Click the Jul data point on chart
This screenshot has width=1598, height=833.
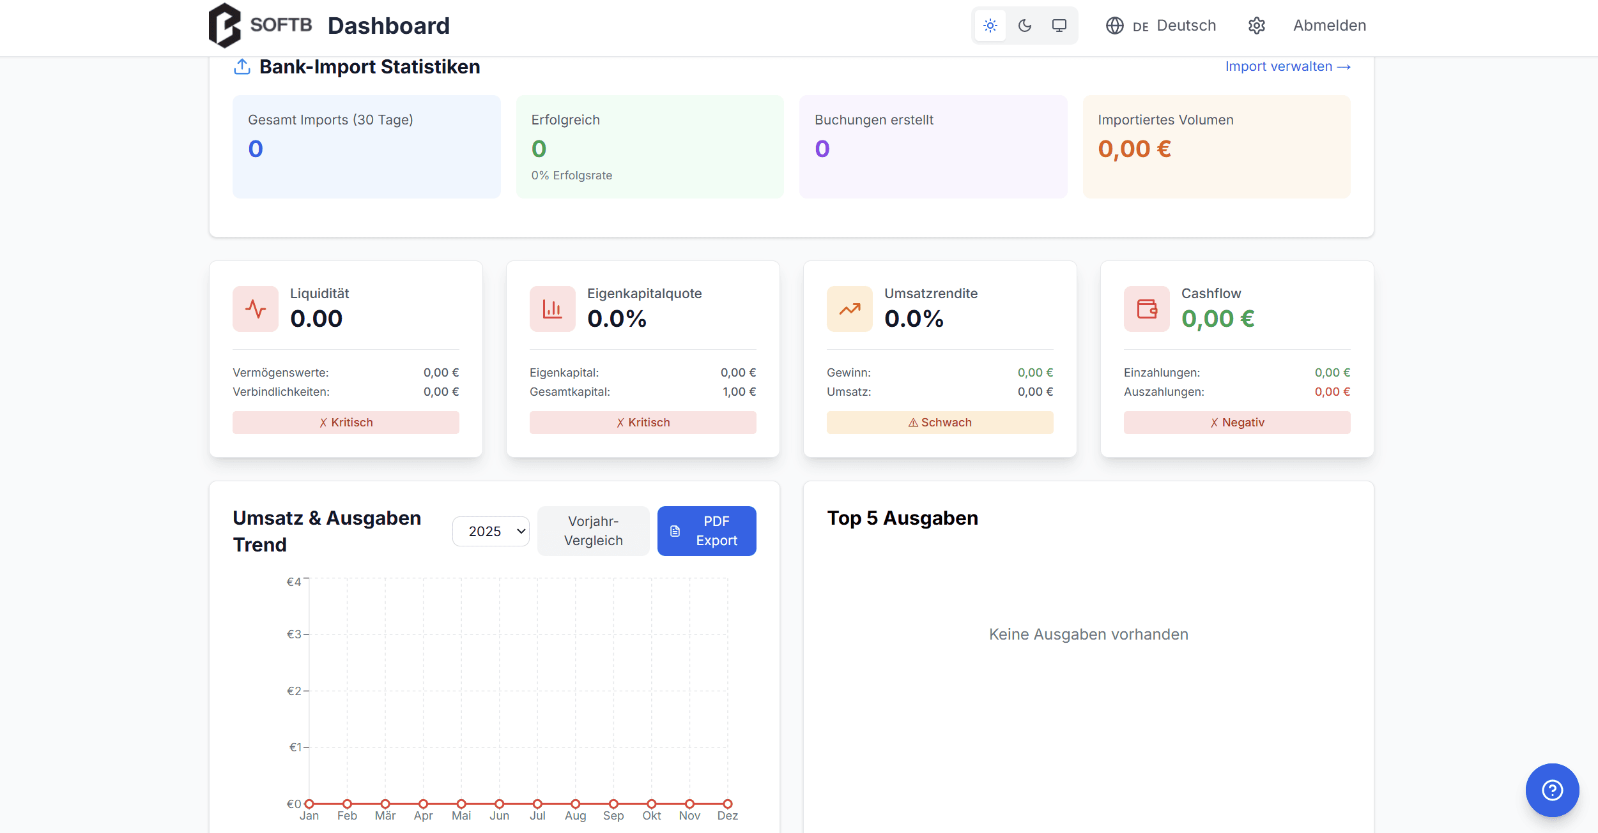(537, 804)
